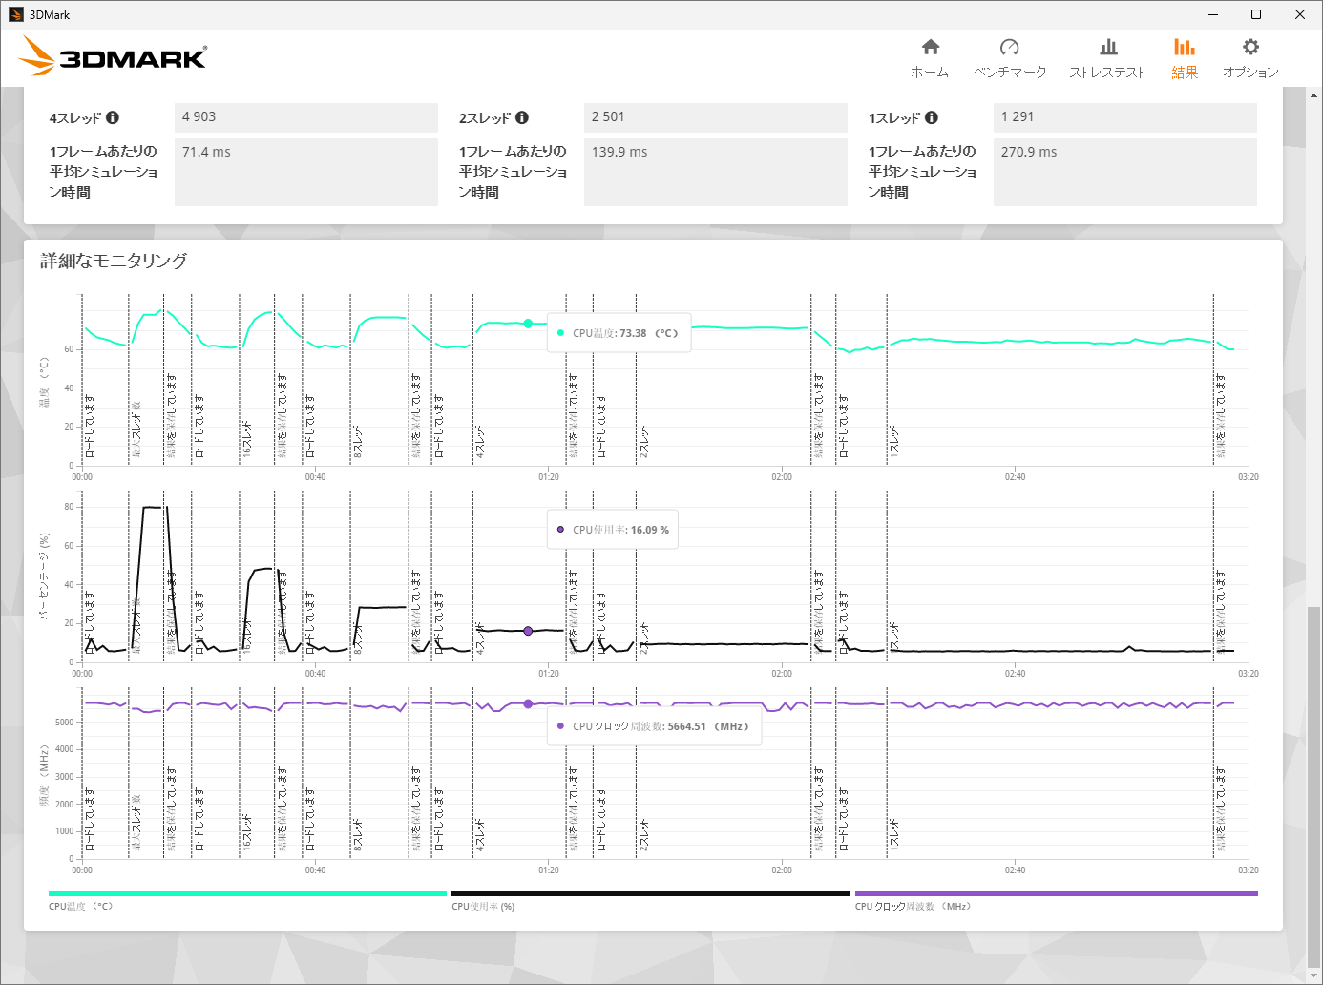Viewport: 1323px width, 985px height.
Task: Open the Home (ホーム) page icon
Action: 930,48
